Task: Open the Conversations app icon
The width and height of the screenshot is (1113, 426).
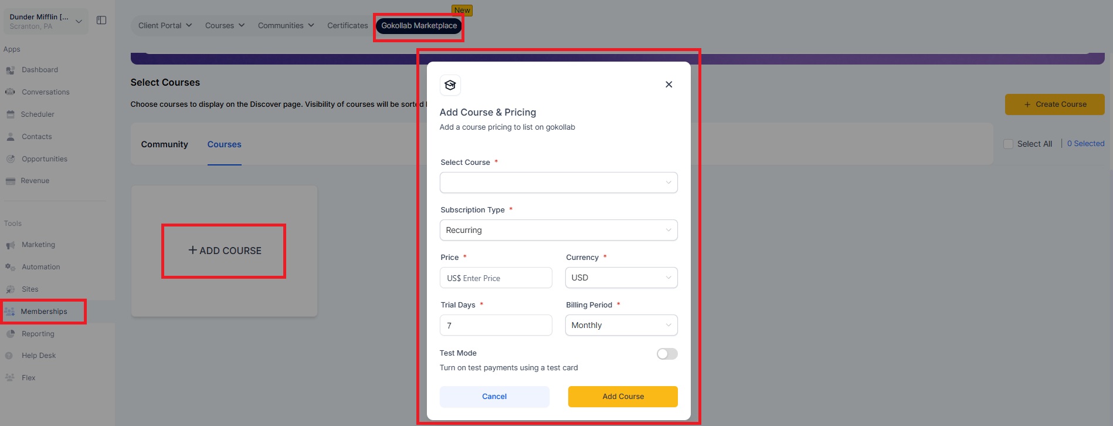Action: tap(10, 92)
